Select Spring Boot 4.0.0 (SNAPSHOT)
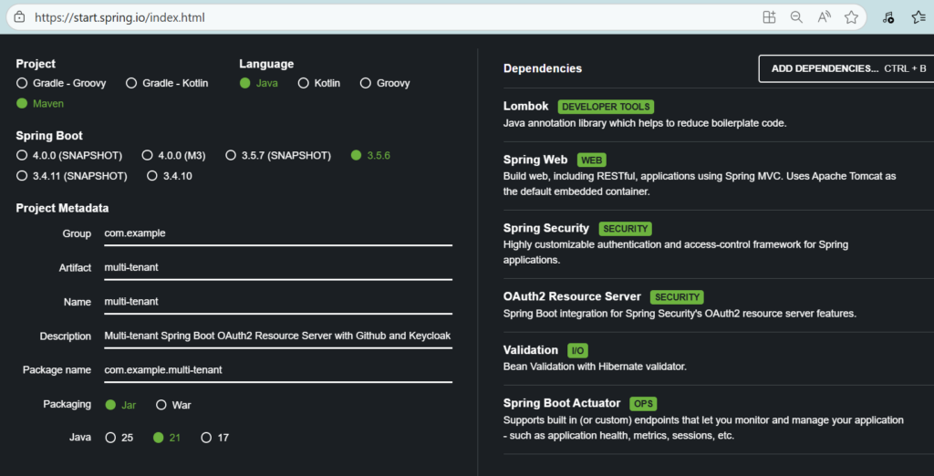Screen dimensions: 934x476 pyautogui.click(x=69, y=156)
